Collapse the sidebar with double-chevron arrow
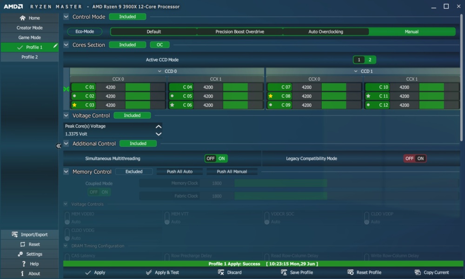465x279 pixels. pyautogui.click(x=59, y=146)
